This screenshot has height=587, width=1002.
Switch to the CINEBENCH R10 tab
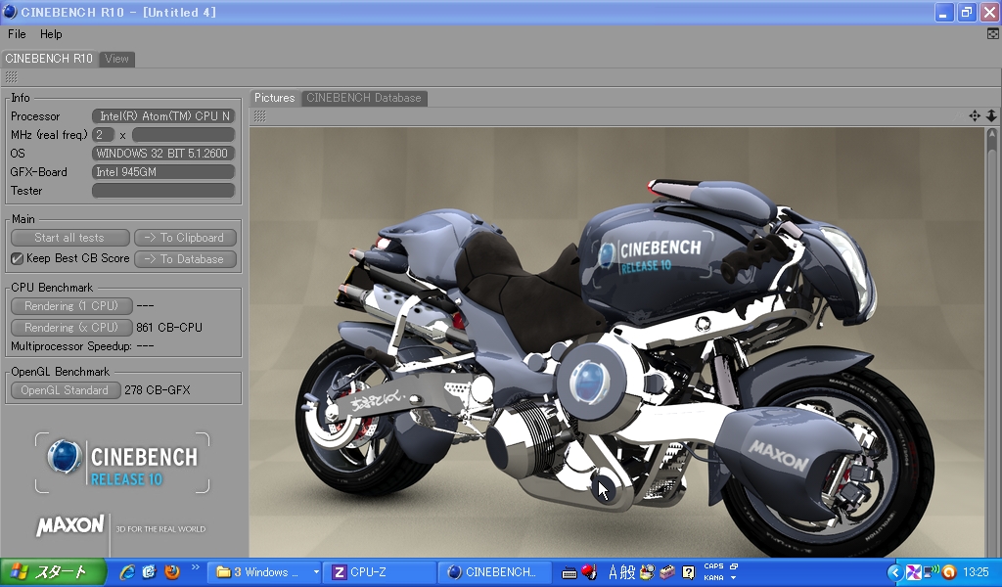tap(49, 59)
